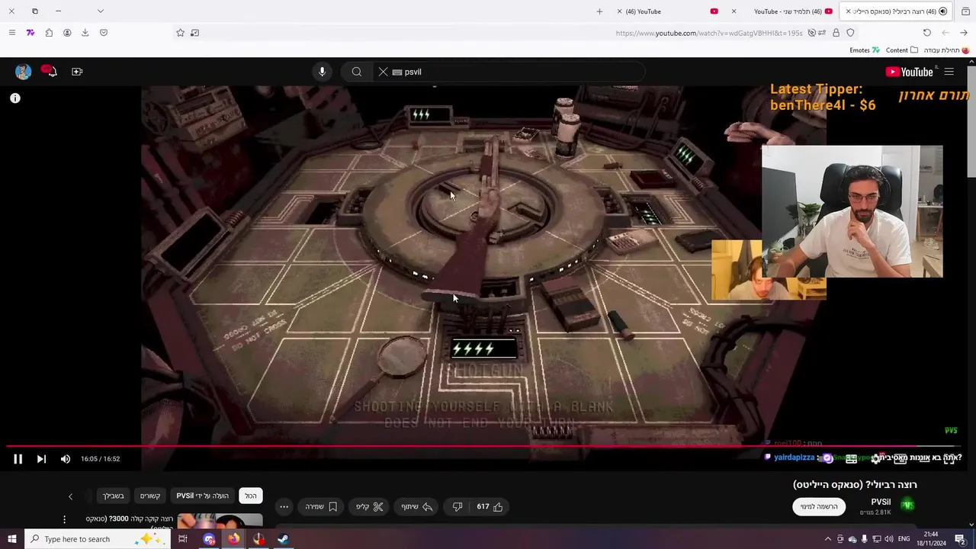The width and height of the screenshot is (976, 549).
Task: Open Task View on the taskbar
Action: coord(183,539)
